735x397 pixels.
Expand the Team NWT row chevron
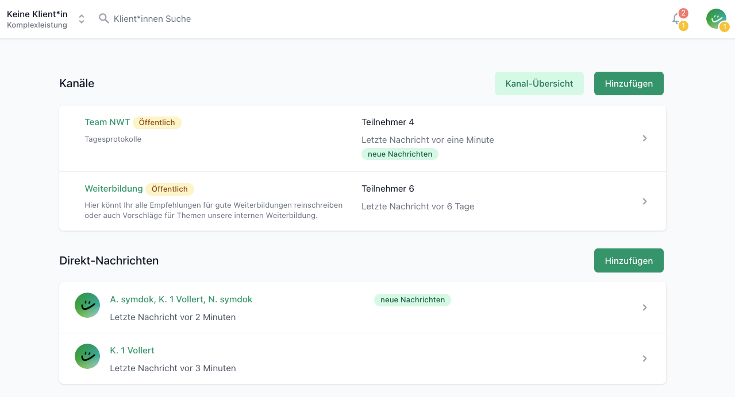645,138
